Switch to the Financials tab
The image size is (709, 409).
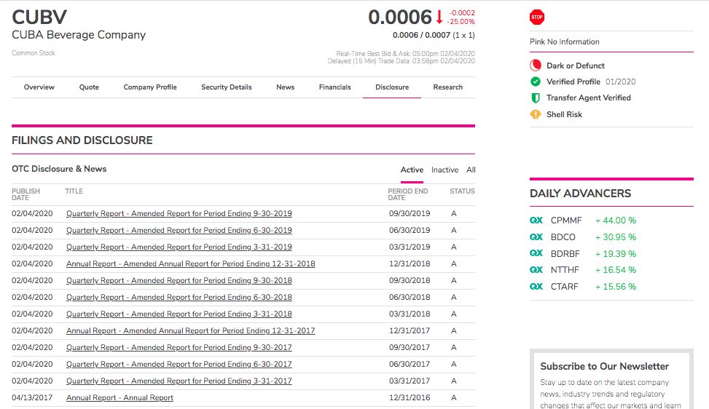coord(335,87)
